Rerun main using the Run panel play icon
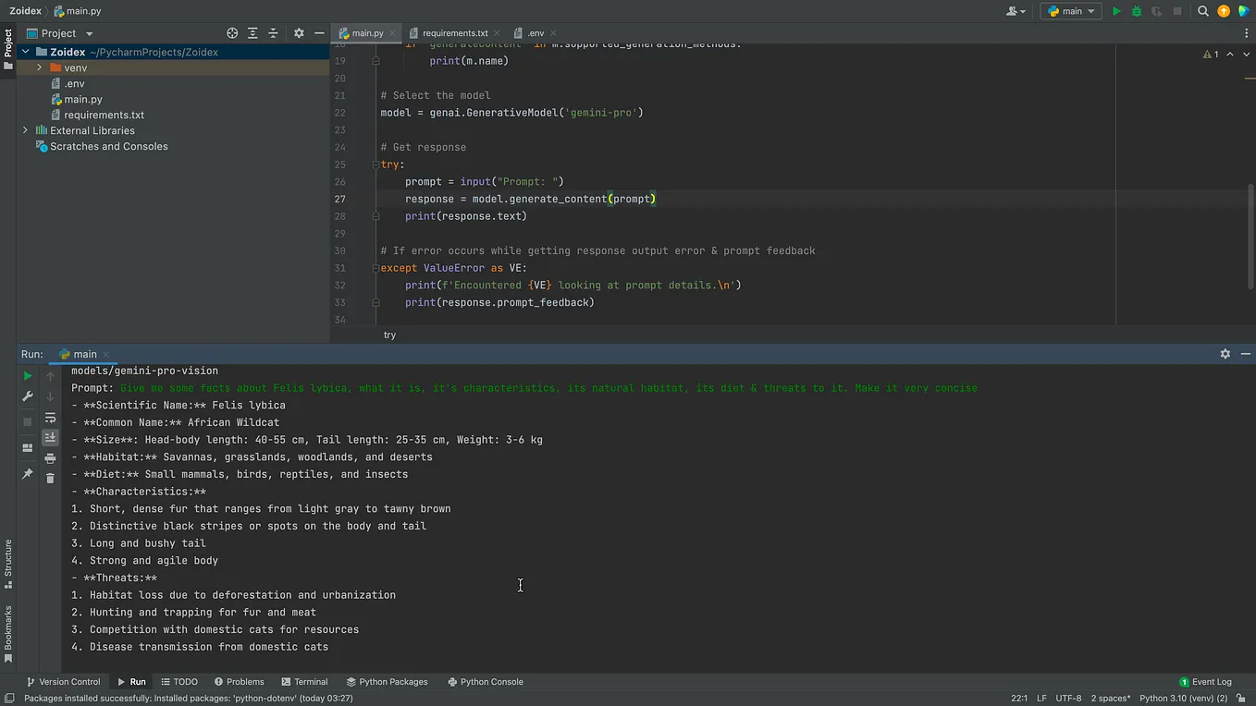 28,376
